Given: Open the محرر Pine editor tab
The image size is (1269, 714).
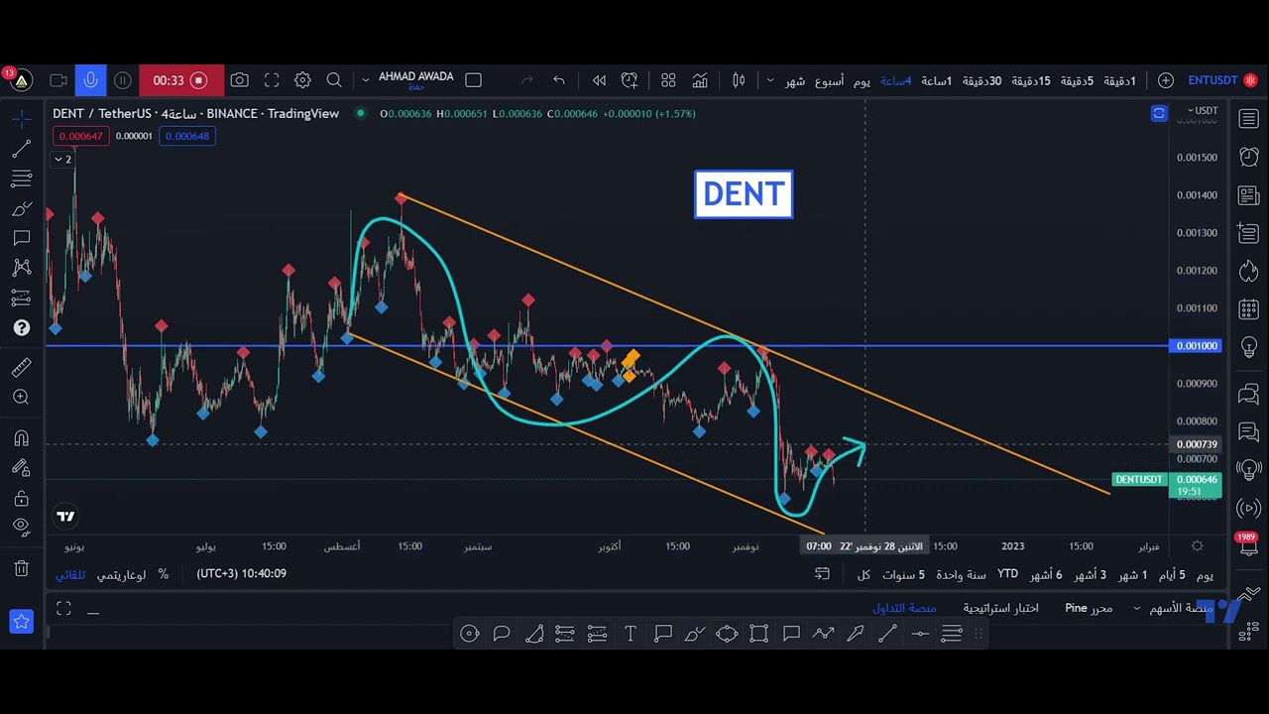Looking at the screenshot, I should coord(1089,608).
